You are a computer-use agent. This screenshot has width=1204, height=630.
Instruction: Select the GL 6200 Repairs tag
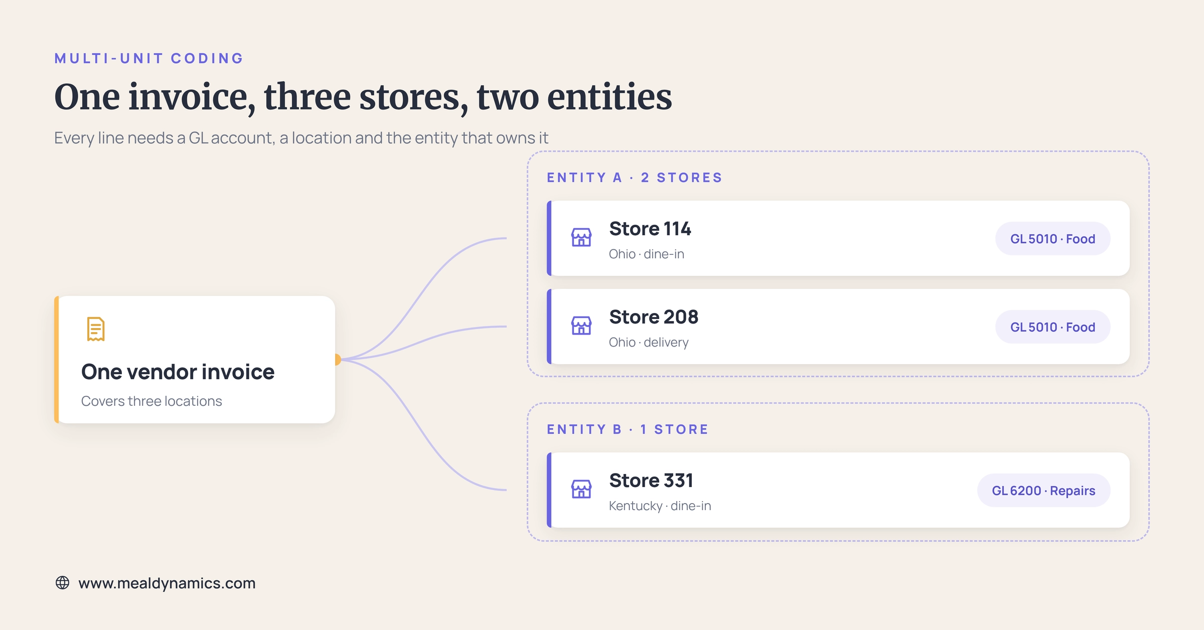1043,491
